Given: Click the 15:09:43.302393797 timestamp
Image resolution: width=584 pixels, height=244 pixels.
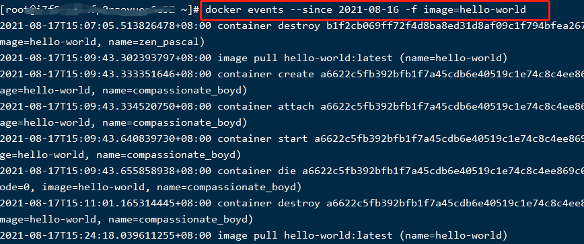Looking at the screenshot, I should [106, 58].
